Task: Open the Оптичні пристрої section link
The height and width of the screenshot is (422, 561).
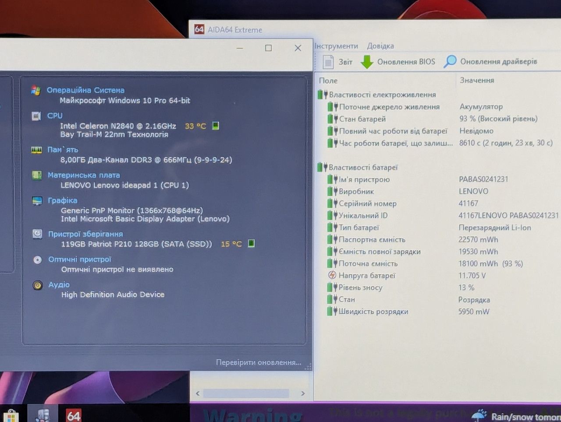Action: tap(80, 259)
